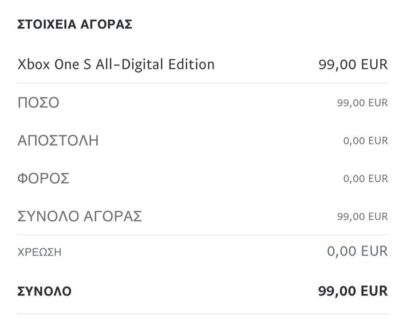Click the ΑΠΟΣΤΟΛΗ label

(x=58, y=141)
